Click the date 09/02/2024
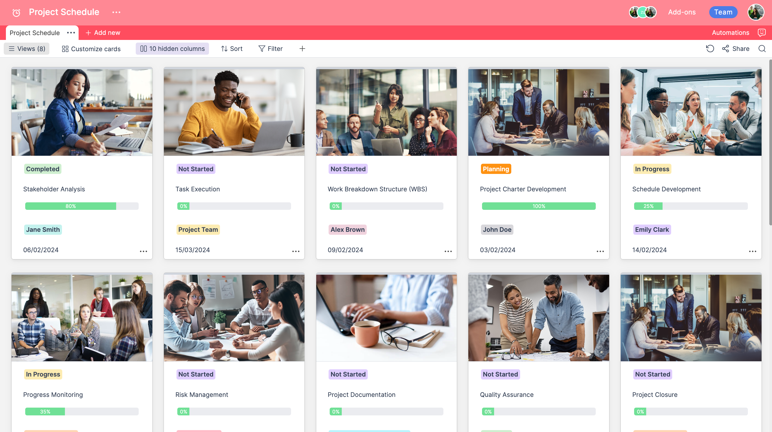This screenshot has height=432, width=772. (x=345, y=250)
